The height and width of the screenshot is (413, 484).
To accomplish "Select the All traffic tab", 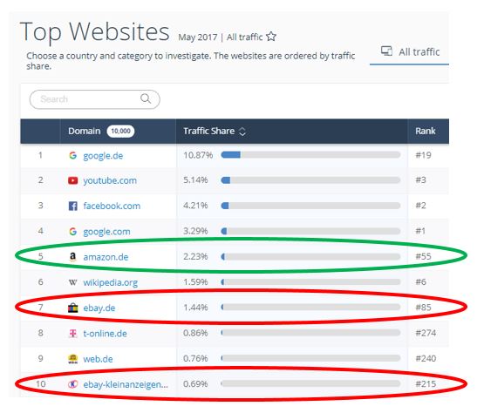I will click(410, 51).
